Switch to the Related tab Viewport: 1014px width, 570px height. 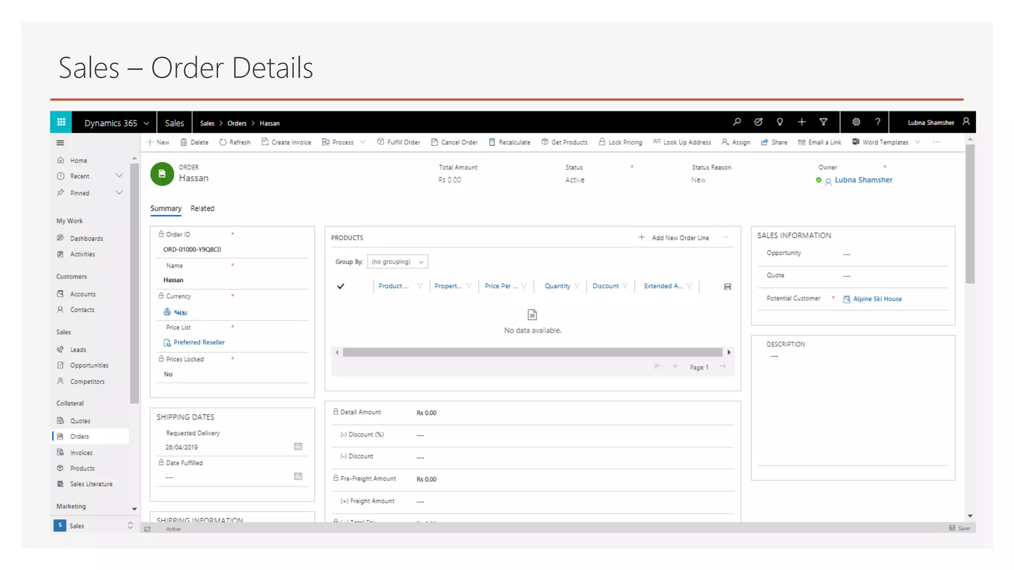pyautogui.click(x=203, y=208)
